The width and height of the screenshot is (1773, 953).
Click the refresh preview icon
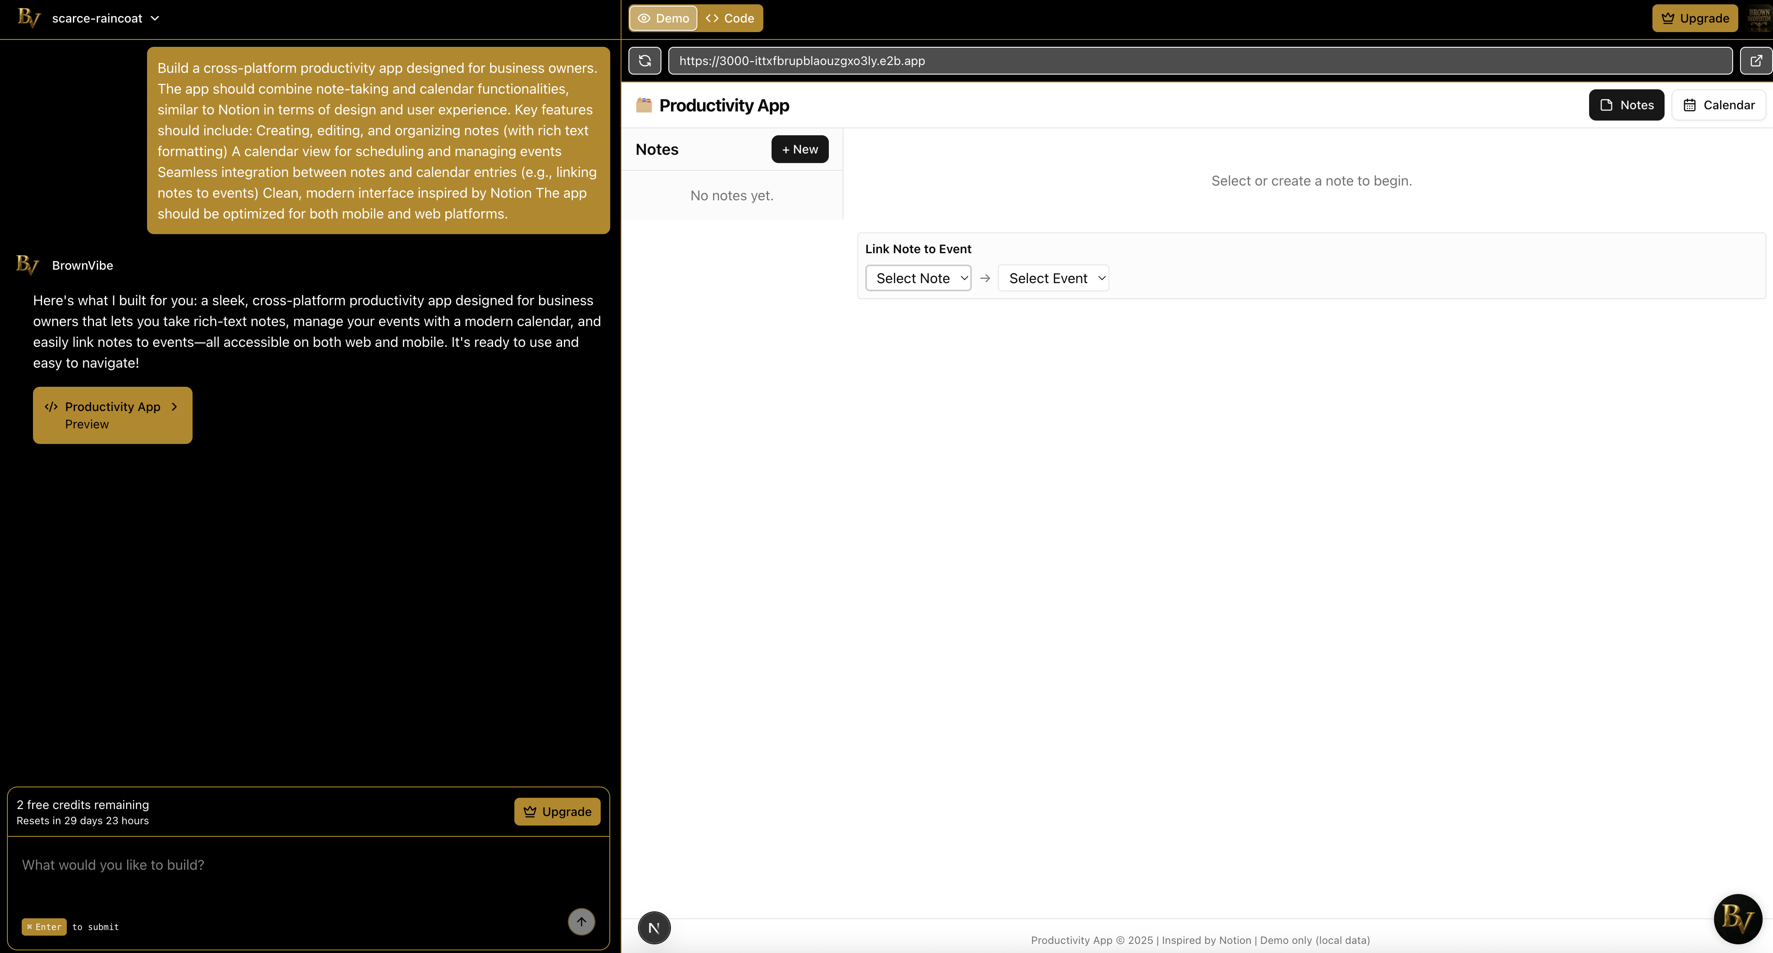[644, 61]
